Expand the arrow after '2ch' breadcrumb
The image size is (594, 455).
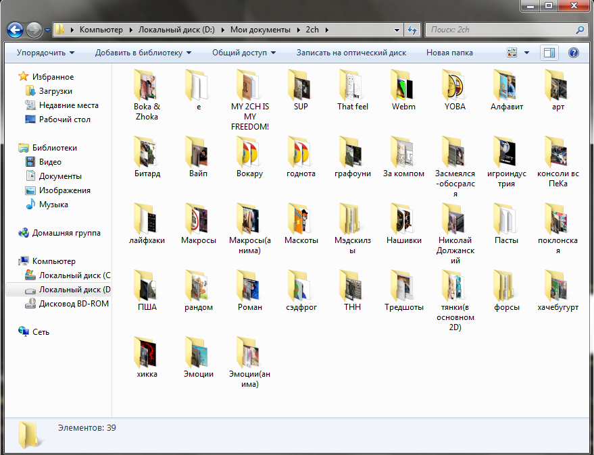click(326, 30)
